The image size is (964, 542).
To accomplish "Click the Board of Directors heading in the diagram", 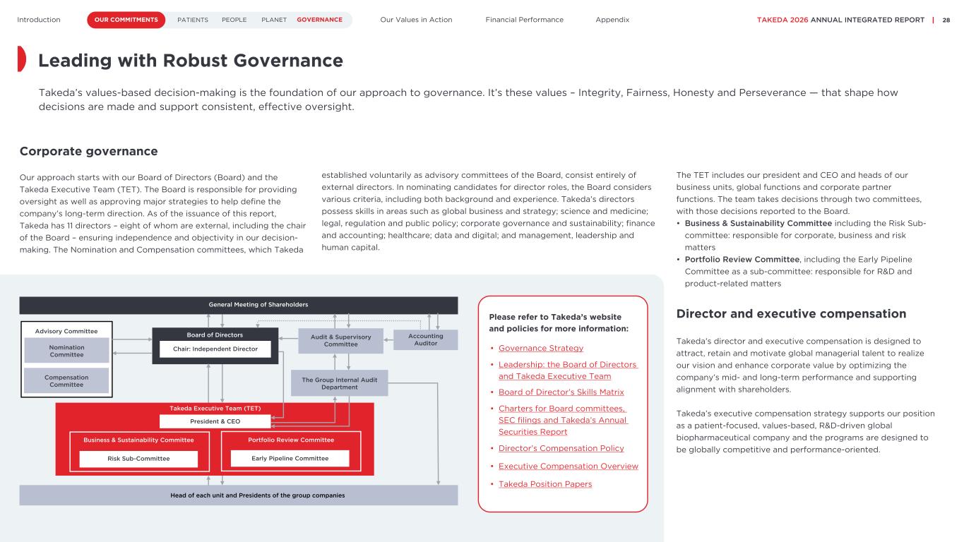I will tap(215, 335).
